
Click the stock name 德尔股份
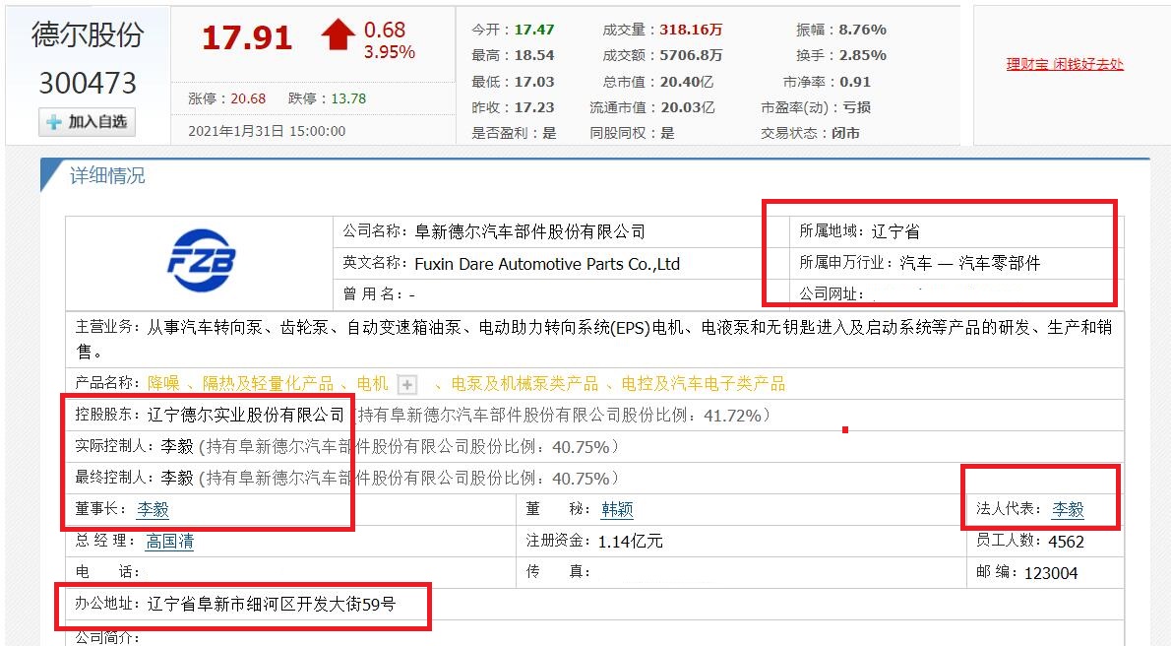pos(88,35)
